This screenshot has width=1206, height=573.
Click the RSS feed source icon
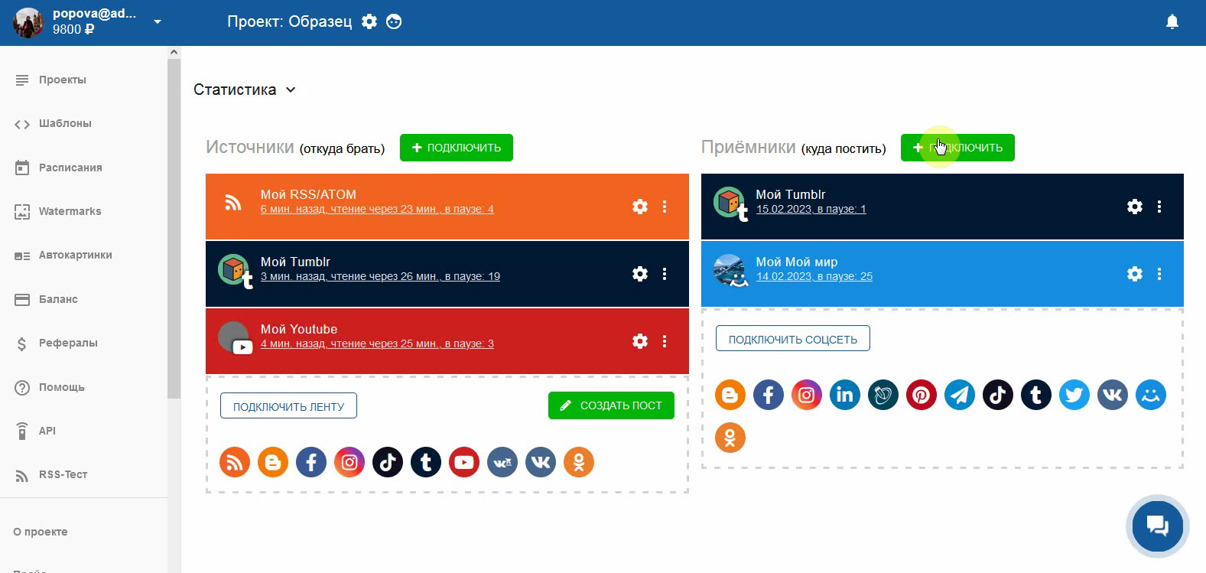(235, 462)
